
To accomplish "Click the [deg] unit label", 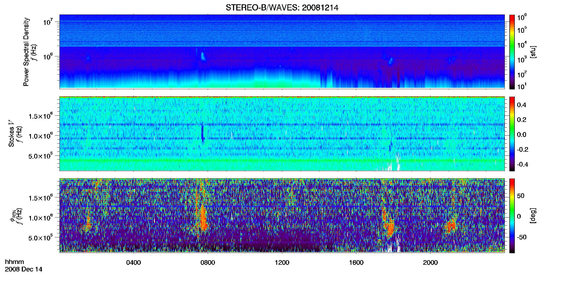I will click(533, 216).
